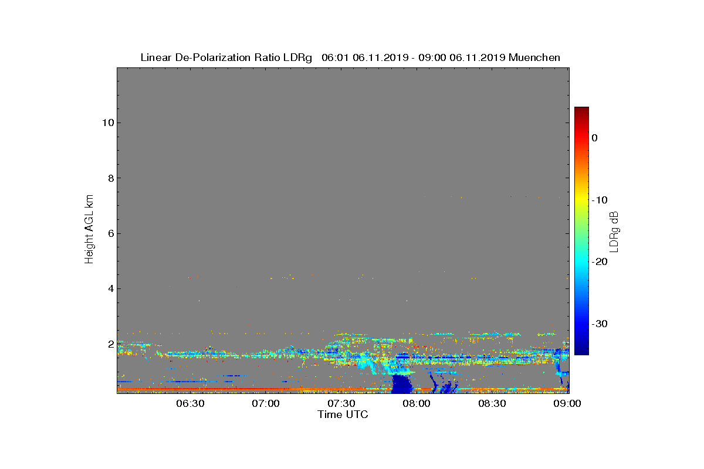The image size is (704, 469).
Task: Click the dark red top of the colorbar
Action: (581, 111)
